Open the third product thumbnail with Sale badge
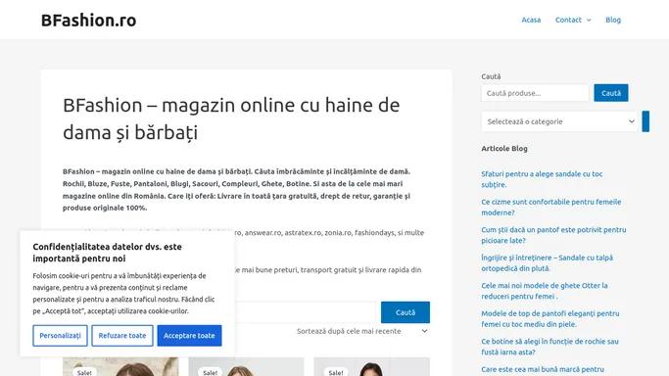669x376 pixels. (x=371, y=366)
